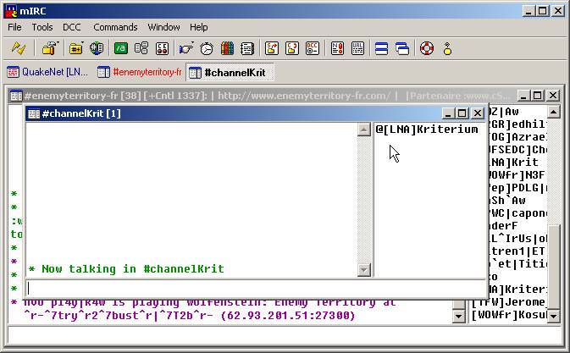Switch to the QuakeNet status tab
The height and width of the screenshot is (353, 570).
pos(47,72)
